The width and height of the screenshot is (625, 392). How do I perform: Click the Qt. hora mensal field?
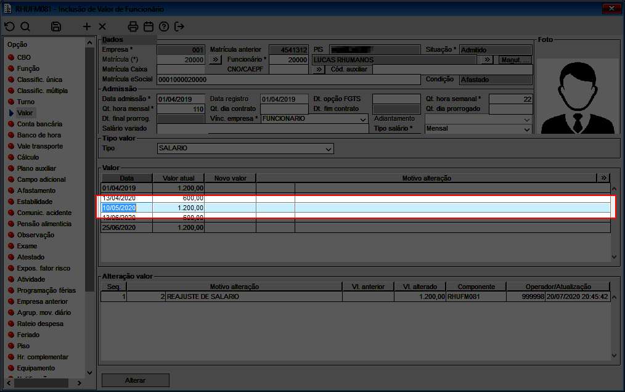click(x=181, y=109)
